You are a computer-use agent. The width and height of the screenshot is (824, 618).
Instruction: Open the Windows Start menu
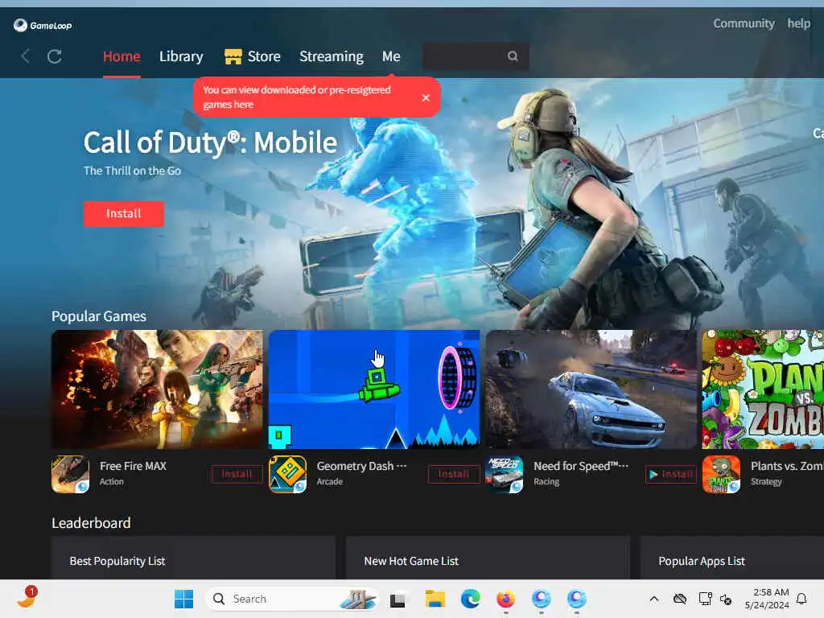tap(184, 599)
